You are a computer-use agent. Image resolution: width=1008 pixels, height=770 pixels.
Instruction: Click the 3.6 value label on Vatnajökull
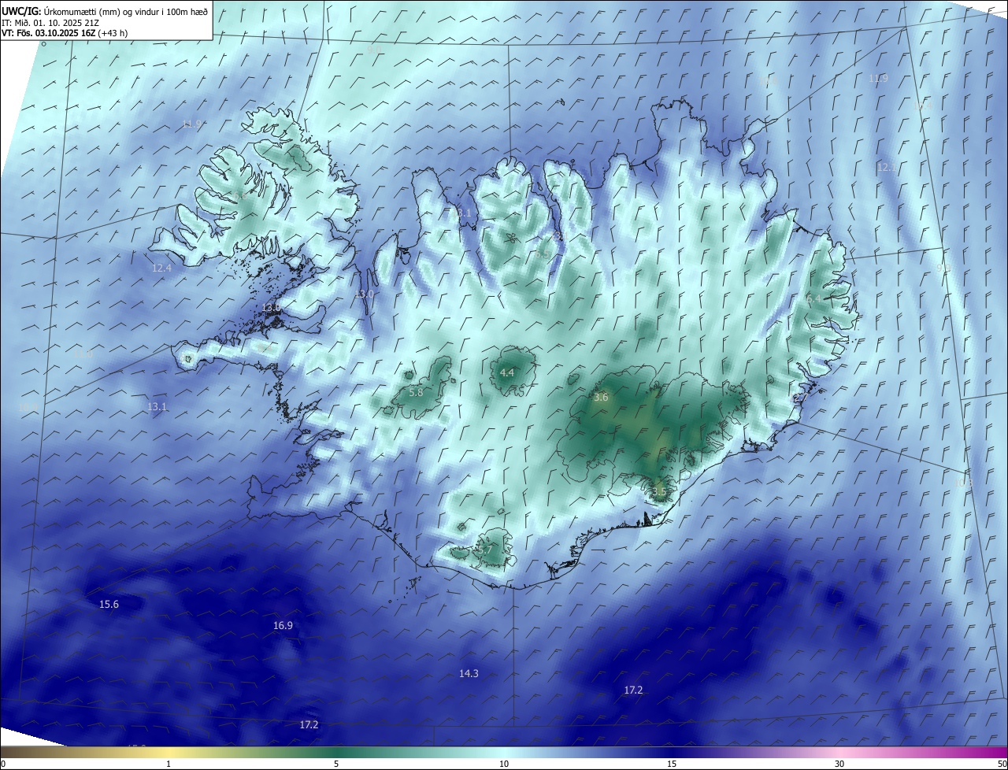(601, 398)
